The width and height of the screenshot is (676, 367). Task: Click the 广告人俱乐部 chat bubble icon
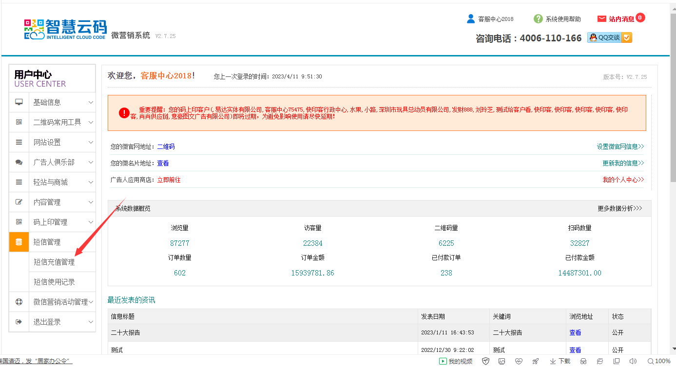[x=19, y=162]
